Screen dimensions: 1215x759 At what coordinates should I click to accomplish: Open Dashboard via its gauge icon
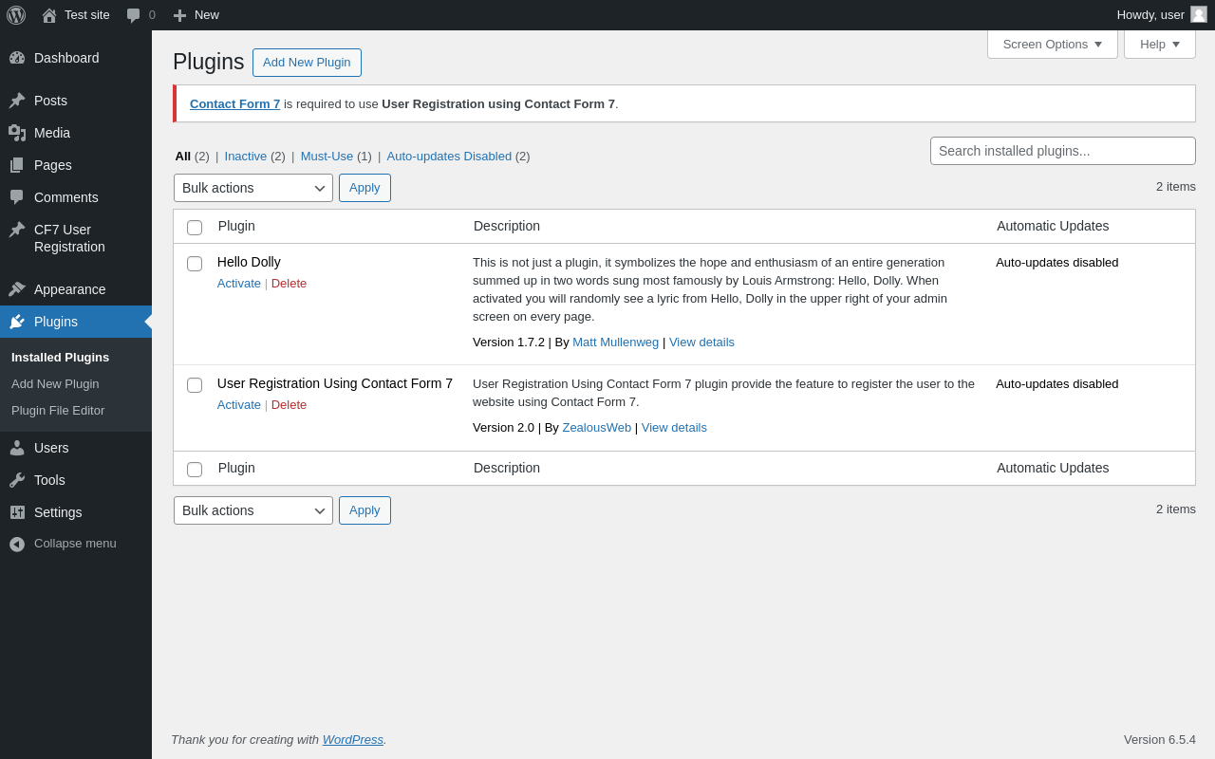pos(17,58)
